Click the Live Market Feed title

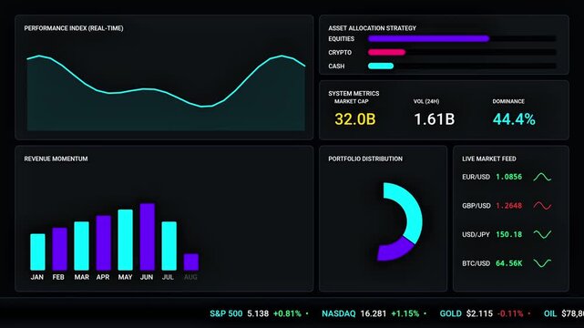pyautogui.click(x=489, y=159)
